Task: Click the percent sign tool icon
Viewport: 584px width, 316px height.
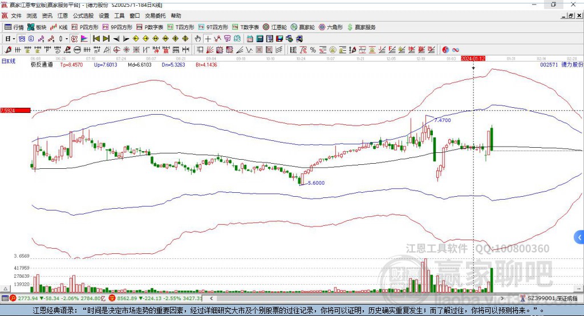Action: point(313,50)
